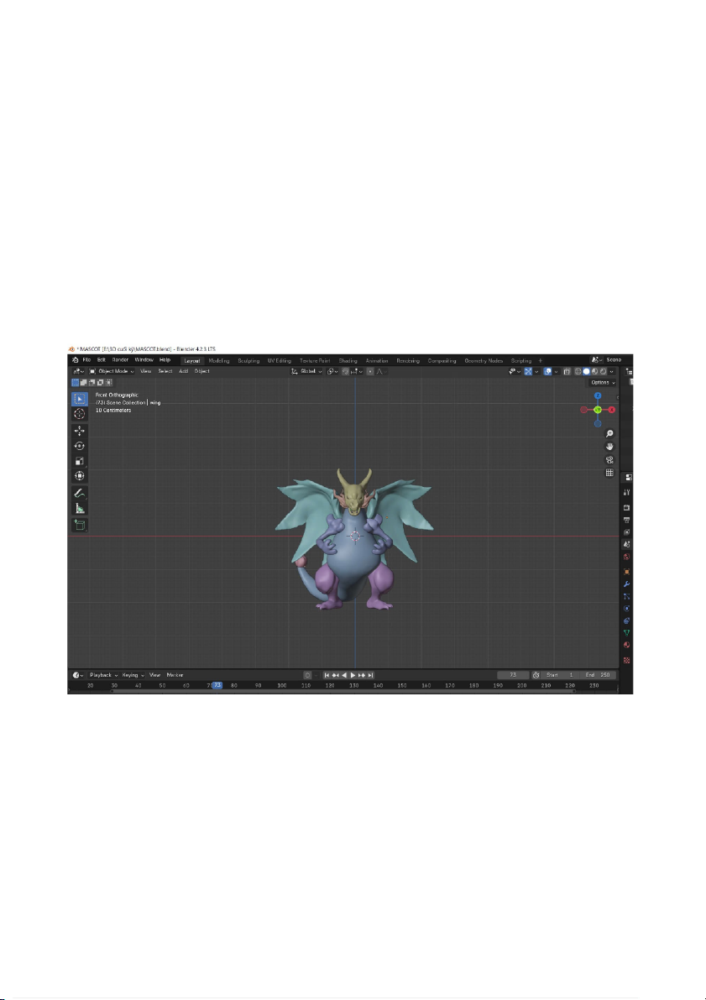Toggle the show overlays button
Viewport: 706px width, 1000px height.
pos(548,372)
